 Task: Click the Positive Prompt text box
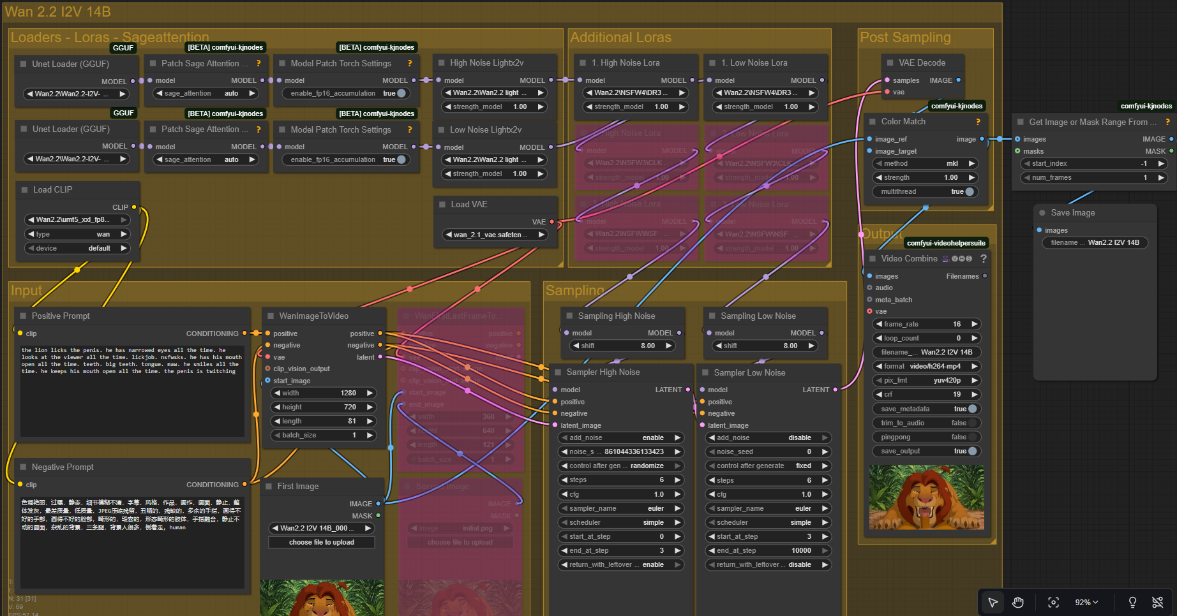(x=131, y=390)
